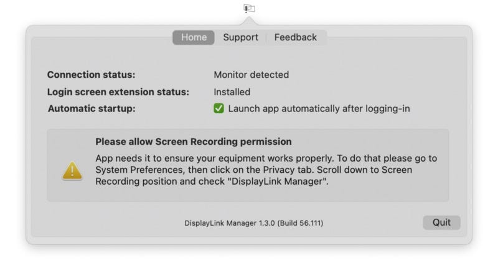Open the Feedback tab
Image resolution: width=498 pixels, height=273 pixels.
295,37
